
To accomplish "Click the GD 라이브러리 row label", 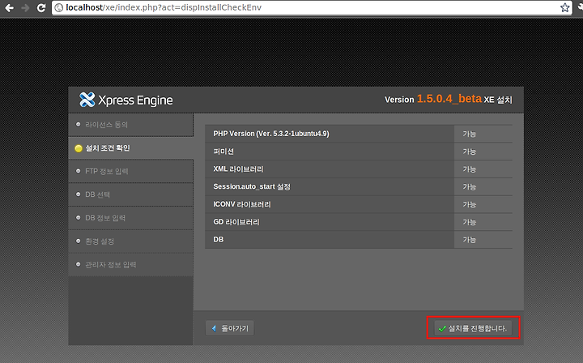I will click(236, 222).
